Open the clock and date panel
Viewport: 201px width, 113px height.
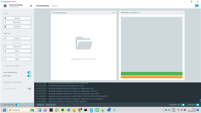pos(192,110)
